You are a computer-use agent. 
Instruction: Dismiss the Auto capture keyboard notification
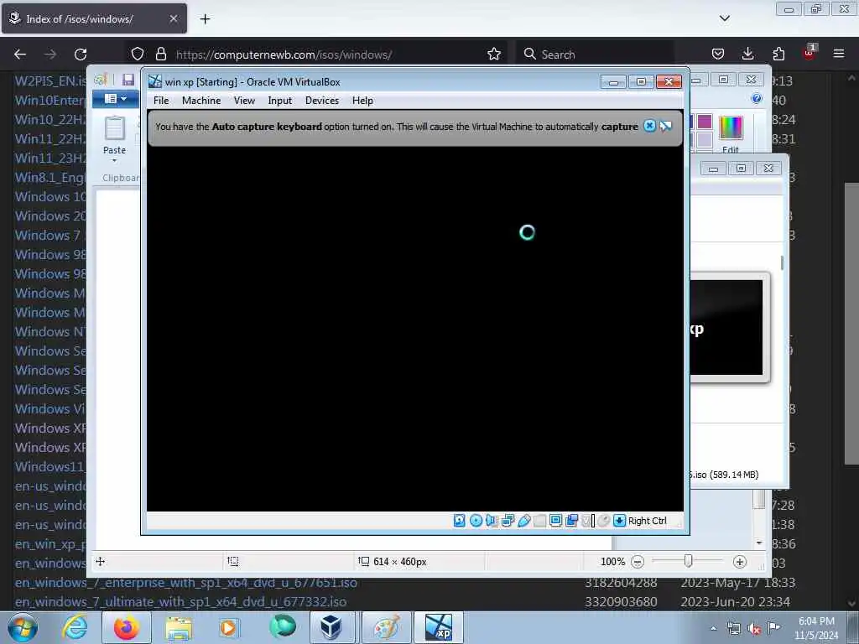[x=649, y=126]
